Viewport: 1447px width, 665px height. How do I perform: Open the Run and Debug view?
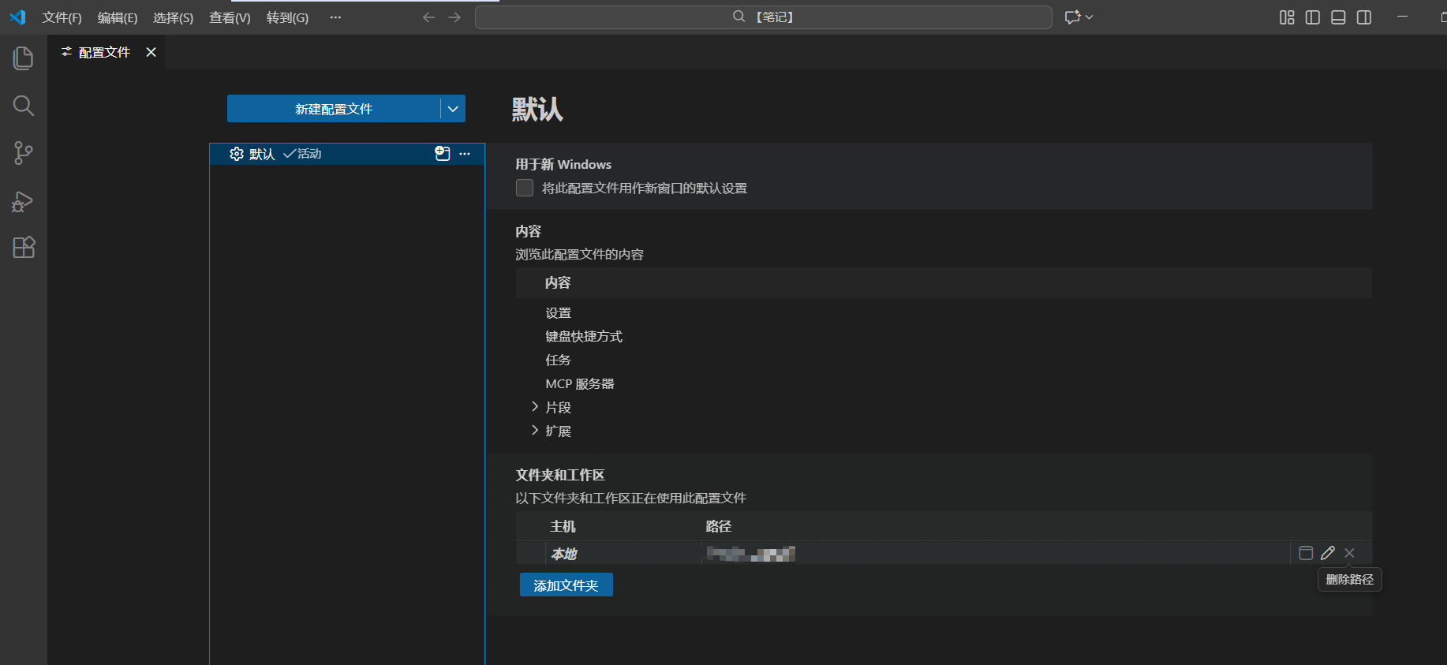tap(24, 201)
